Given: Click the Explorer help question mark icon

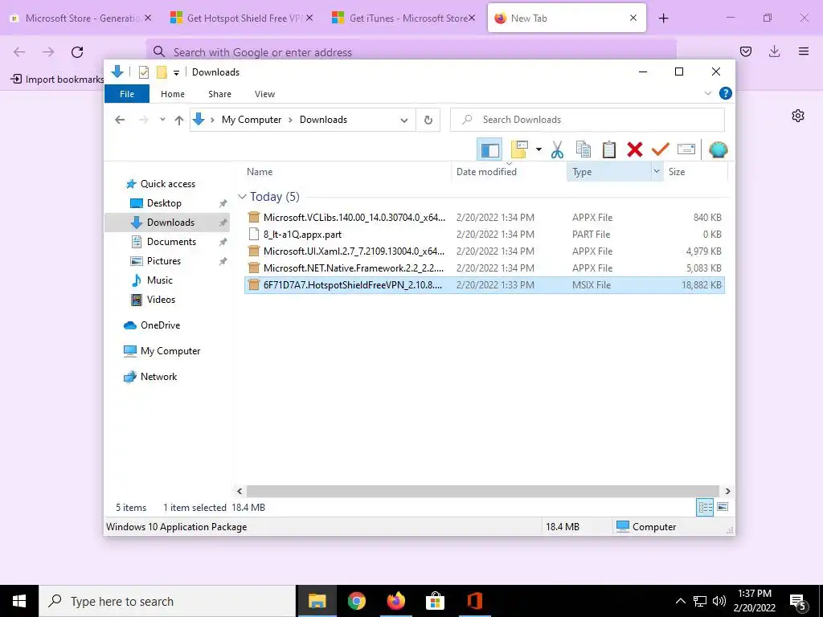Looking at the screenshot, I should pyautogui.click(x=726, y=93).
